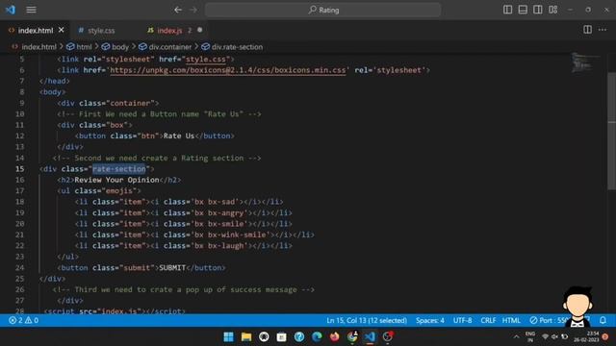The image size is (616, 346).
Task: Click the "emojis" class value
Action: coord(119,190)
